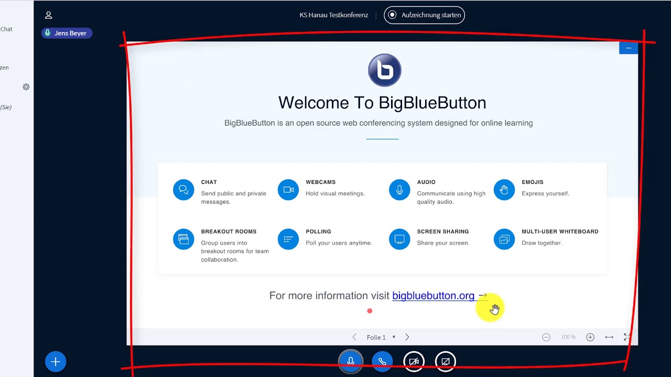Open the KS Hanau Testkonferenz title
The height and width of the screenshot is (377, 671).
[x=334, y=15]
